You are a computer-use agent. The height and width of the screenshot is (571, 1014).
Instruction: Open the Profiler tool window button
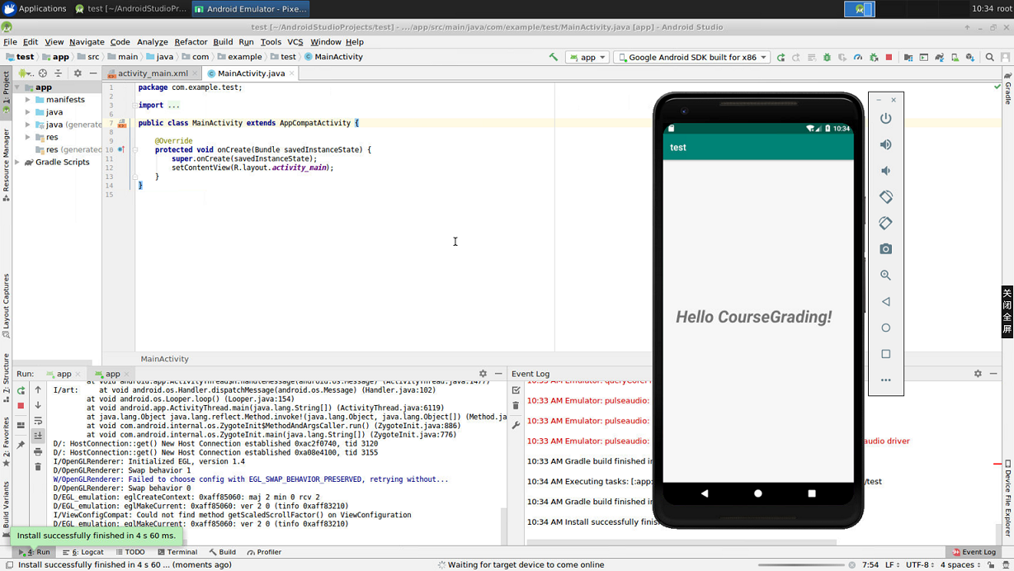[264, 552]
